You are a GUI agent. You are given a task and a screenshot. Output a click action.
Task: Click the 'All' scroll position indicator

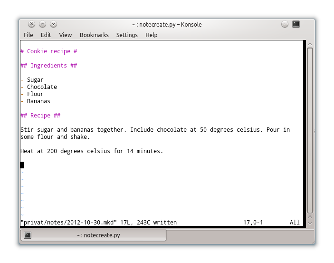click(295, 223)
